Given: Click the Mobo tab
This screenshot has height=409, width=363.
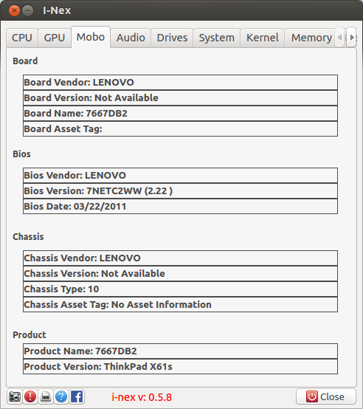Looking at the screenshot, I should pyautogui.click(x=91, y=37).
